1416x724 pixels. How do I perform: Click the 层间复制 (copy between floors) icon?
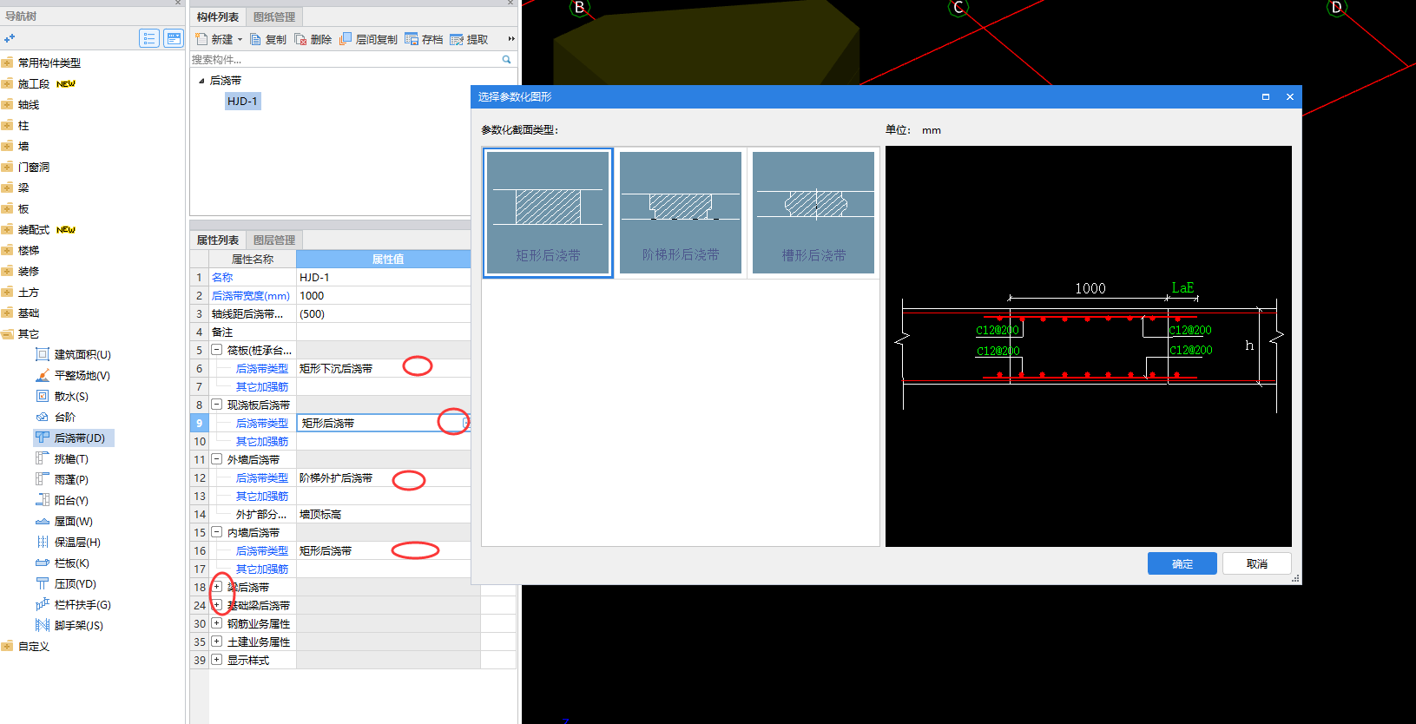(346, 39)
